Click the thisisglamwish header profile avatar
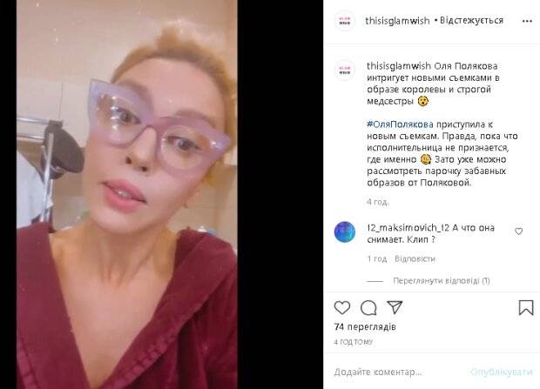This screenshot has height=389, width=540. 345,21
